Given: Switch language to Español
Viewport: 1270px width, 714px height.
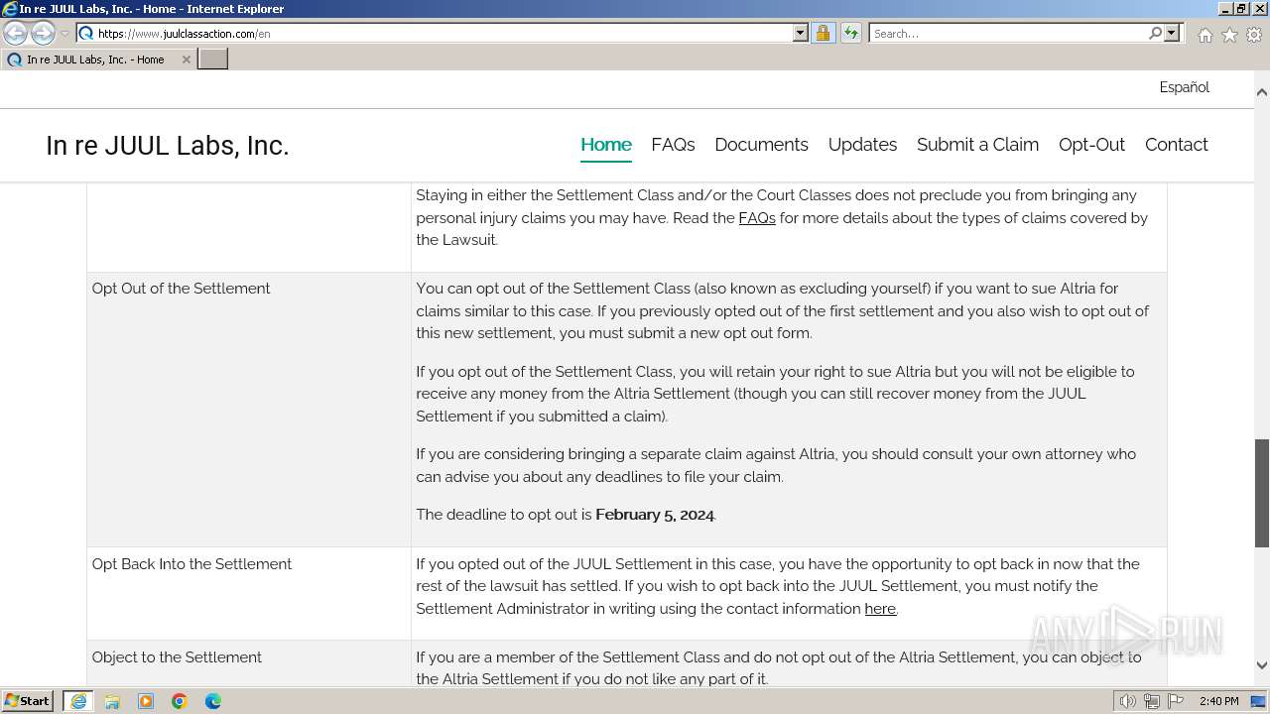Looking at the screenshot, I should pyautogui.click(x=1185, y=87).
